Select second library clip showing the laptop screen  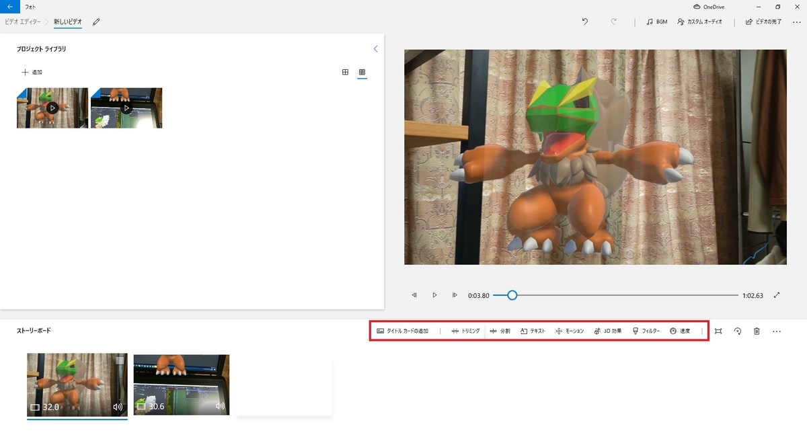pyautogui.click(x=126, y=108)
